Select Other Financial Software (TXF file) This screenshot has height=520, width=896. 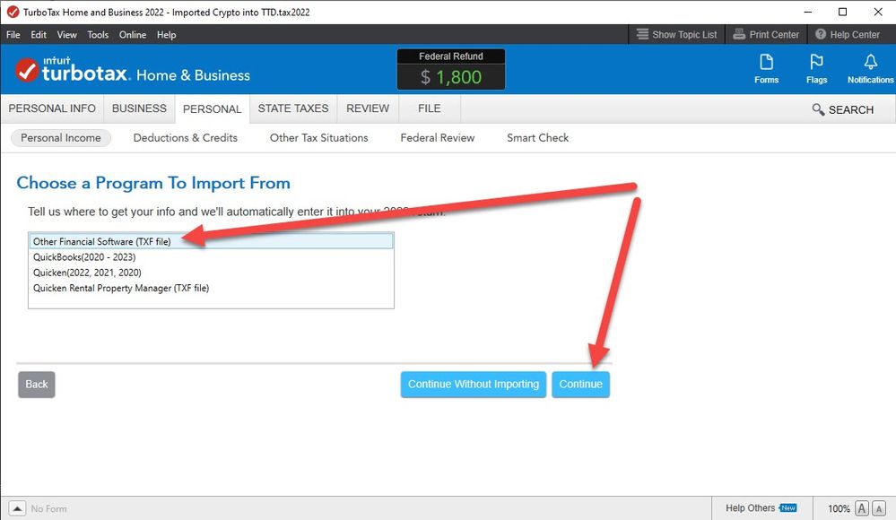coord(101,241)
